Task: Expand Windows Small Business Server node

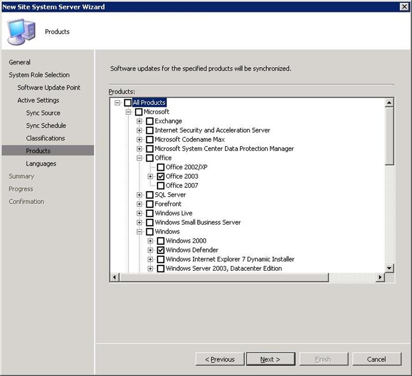Action: pos(139,223)
